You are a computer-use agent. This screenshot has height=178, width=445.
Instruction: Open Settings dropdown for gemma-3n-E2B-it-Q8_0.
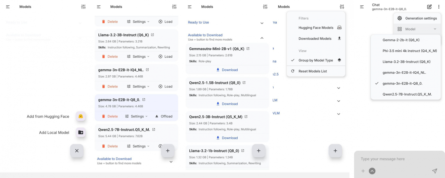coord(136,116)
